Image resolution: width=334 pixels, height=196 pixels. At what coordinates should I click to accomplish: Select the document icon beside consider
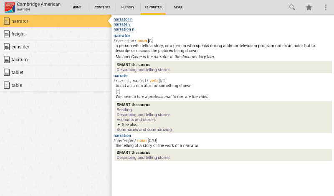click(7, 47)
